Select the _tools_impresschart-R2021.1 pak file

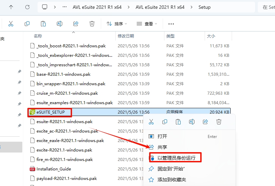pyautogui.click(x=74, y=65)
